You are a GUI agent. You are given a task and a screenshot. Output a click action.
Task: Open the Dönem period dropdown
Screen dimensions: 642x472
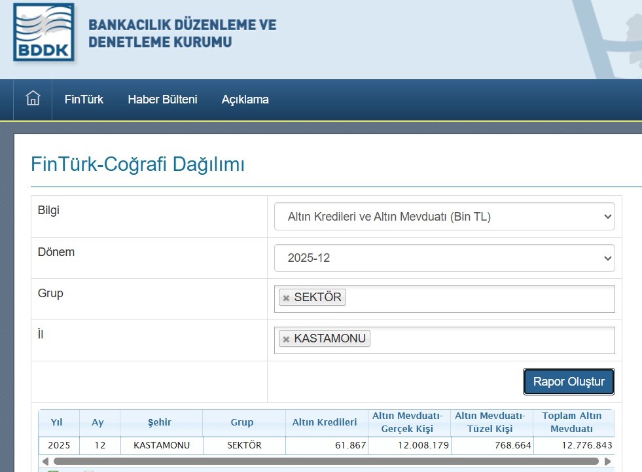(444, 258)
